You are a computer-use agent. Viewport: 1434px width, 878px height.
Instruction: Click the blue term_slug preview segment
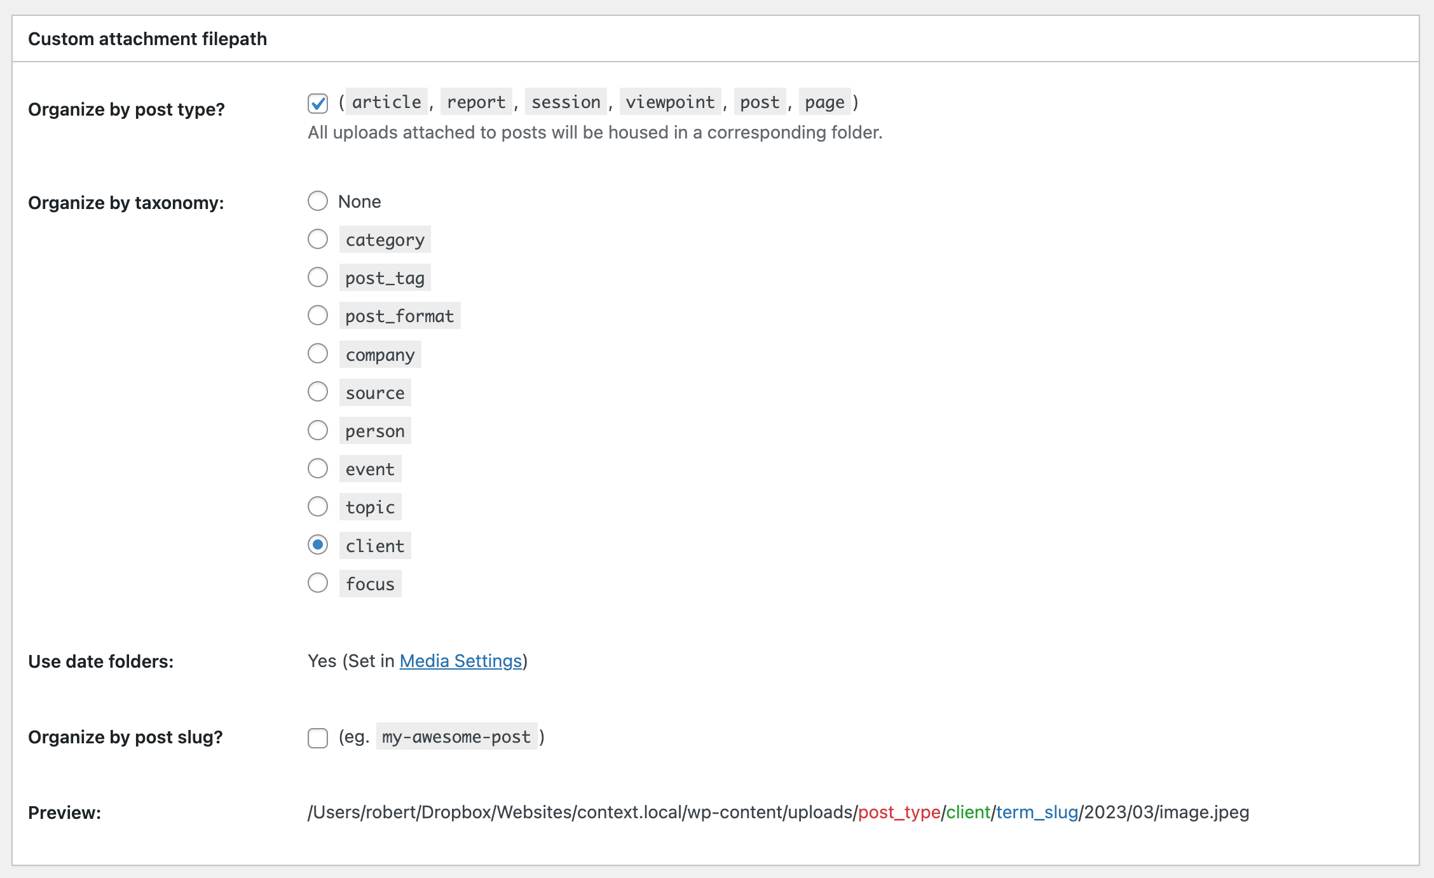(x=1037, y=813)
